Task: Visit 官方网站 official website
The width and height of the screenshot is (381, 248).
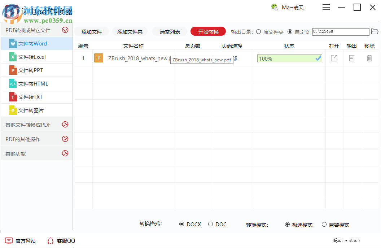Action: [24, 240]
